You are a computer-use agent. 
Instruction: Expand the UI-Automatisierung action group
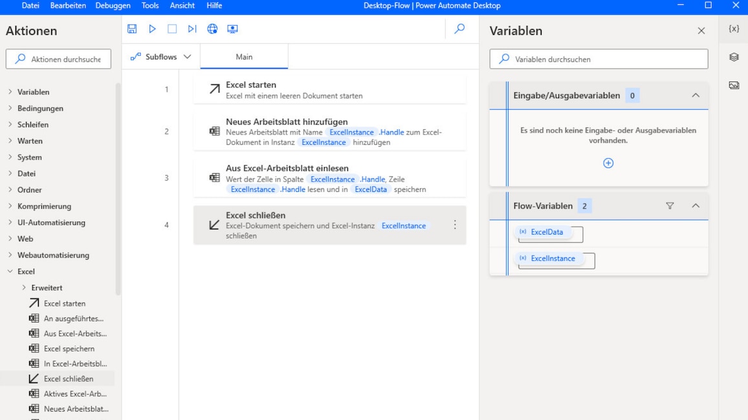pos(10,222)
